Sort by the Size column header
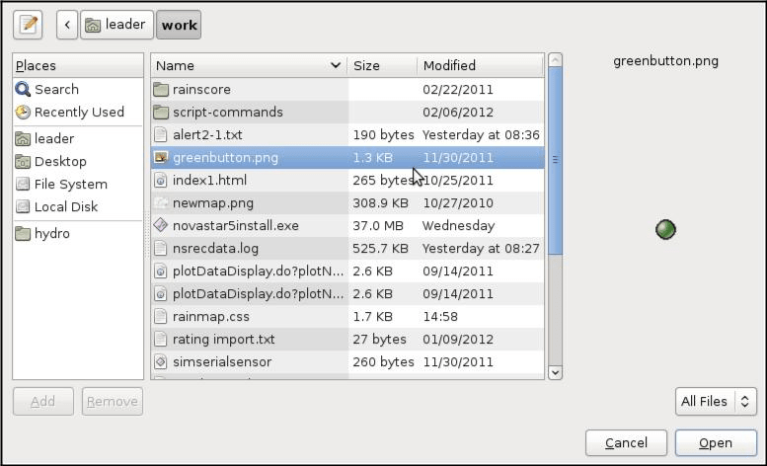The width and height of the screenshot is (767, 466). tap(381, 65)
